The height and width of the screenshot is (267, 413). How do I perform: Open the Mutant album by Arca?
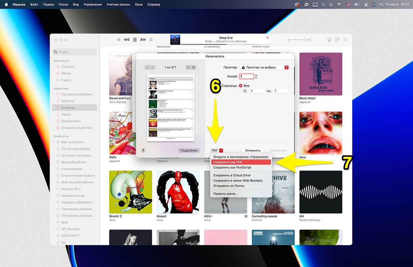[178, 192]
